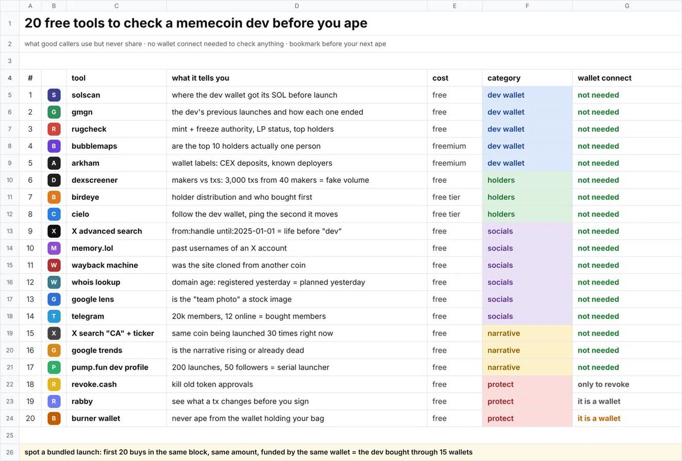Select row 26 header
The image size is (682, 461).
(x=10, y=452)
